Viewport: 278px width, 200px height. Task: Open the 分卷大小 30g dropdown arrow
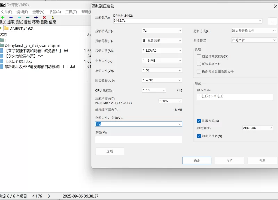180,124
